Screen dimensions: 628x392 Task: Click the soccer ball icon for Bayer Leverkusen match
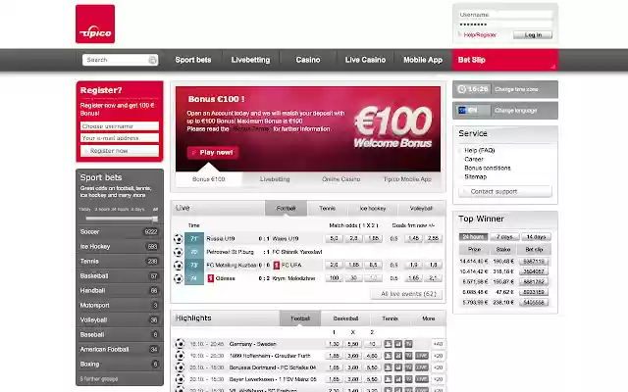click(180, 379)
